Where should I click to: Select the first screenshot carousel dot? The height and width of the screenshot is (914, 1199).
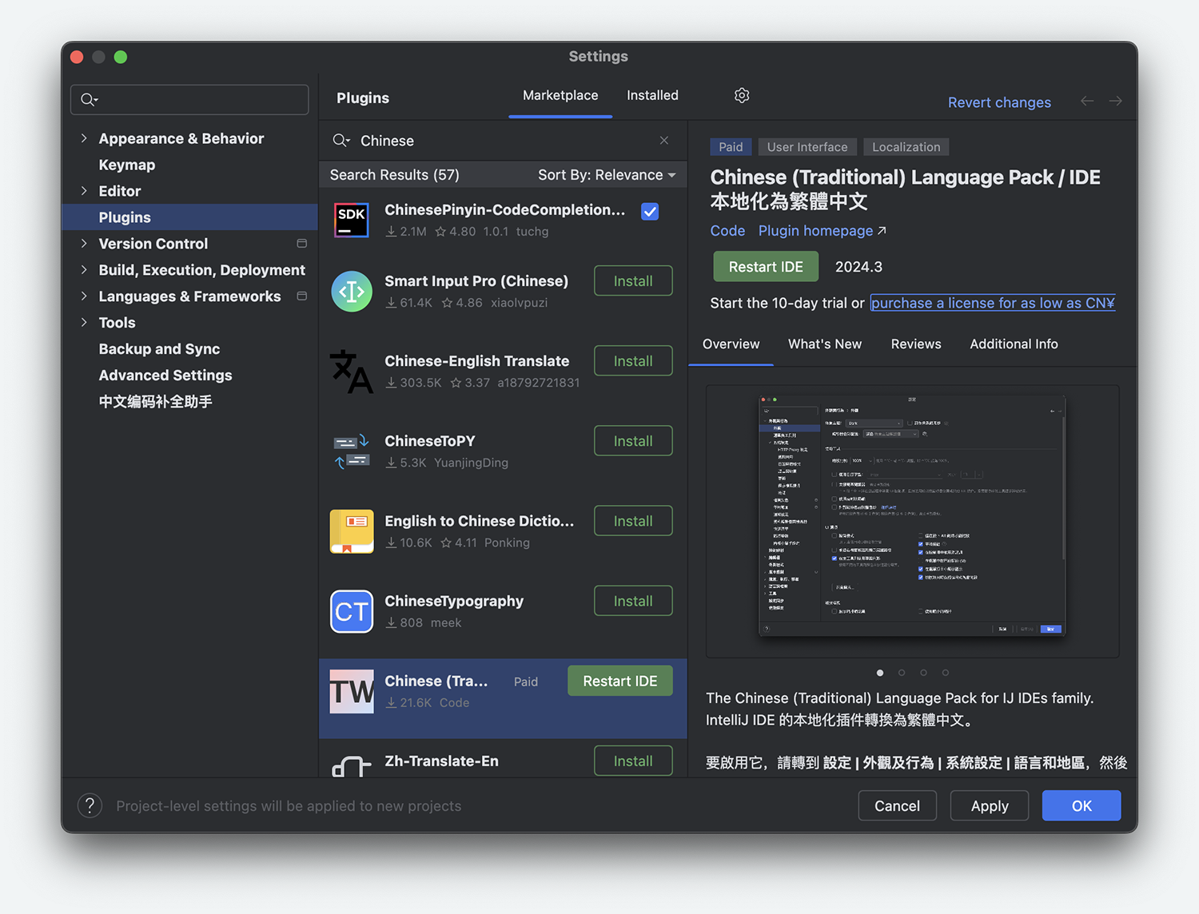(880, 673)
